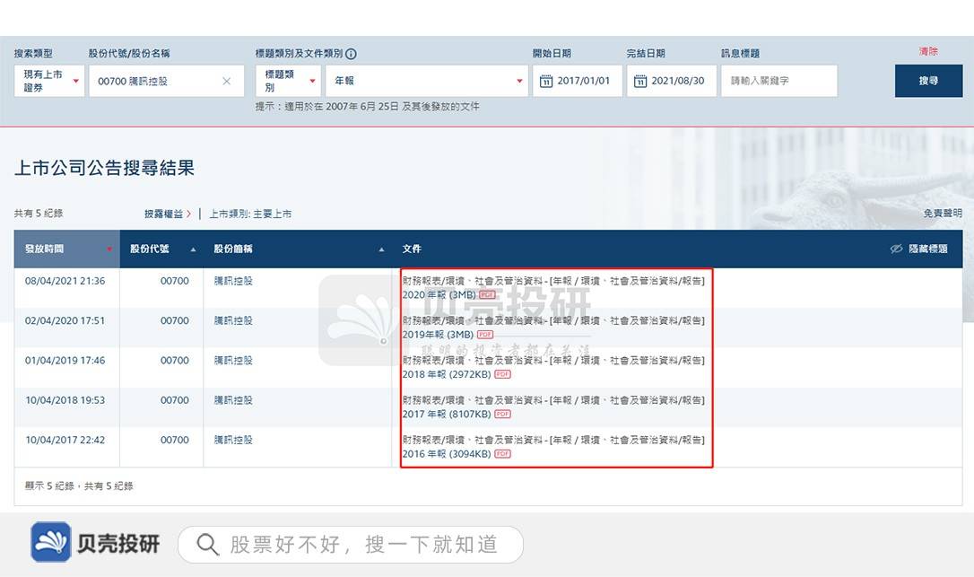Open the 2016 年報 (3094KB) document link
This screenshot has width=974, height=577.
(x=446, y=454)
